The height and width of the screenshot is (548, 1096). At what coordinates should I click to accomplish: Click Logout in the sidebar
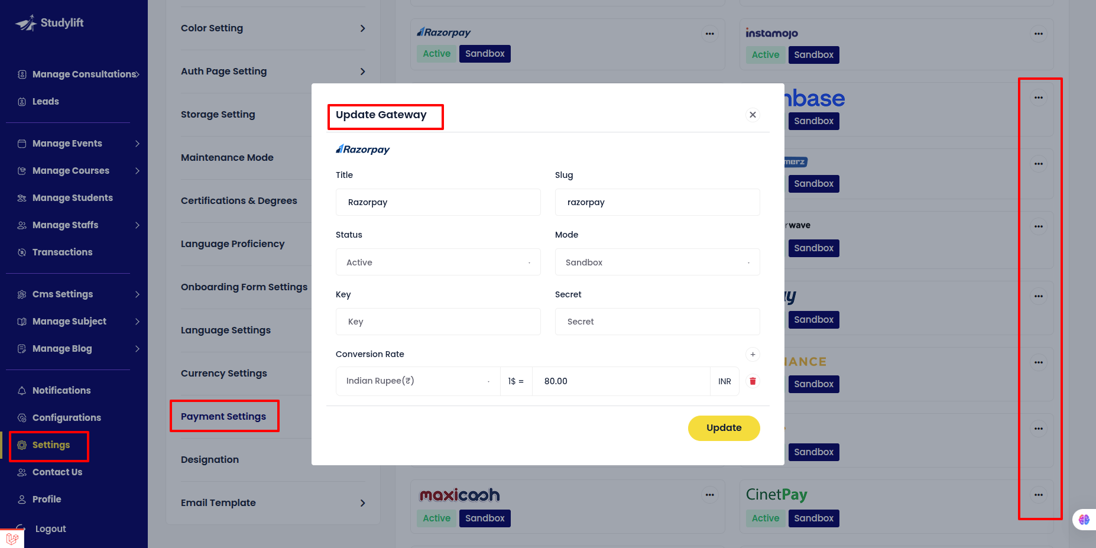click(x=50, y=529)
